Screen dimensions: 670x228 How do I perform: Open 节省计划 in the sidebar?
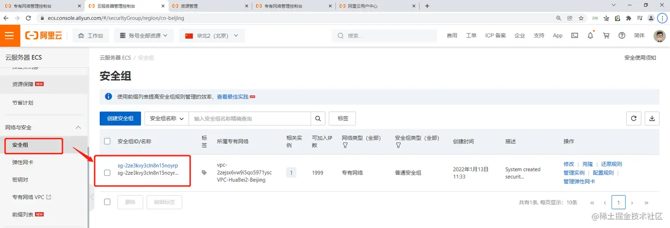[23, 103]
